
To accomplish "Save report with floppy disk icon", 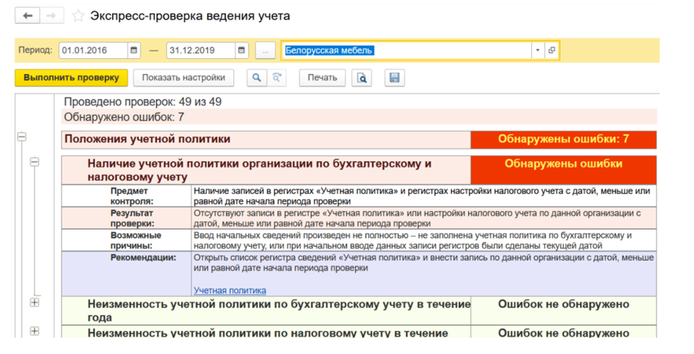I will coord(394,78).
